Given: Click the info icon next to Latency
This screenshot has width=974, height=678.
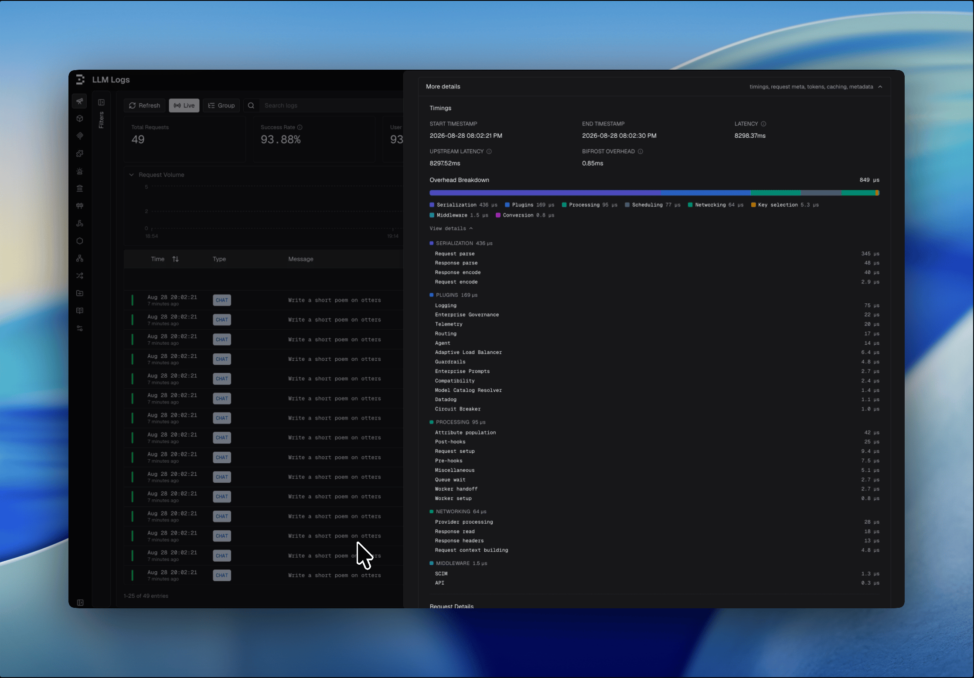Looking at the screenshot, I should [763, 124].
